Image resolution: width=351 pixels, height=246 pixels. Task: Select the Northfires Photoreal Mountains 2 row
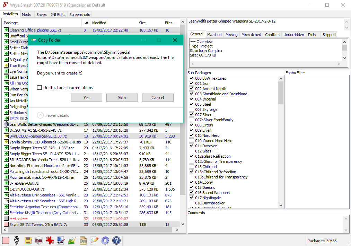[91, 166]
